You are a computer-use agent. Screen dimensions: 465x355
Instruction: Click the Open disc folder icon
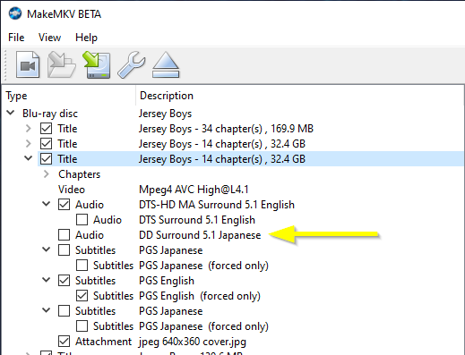pos(62,64)
